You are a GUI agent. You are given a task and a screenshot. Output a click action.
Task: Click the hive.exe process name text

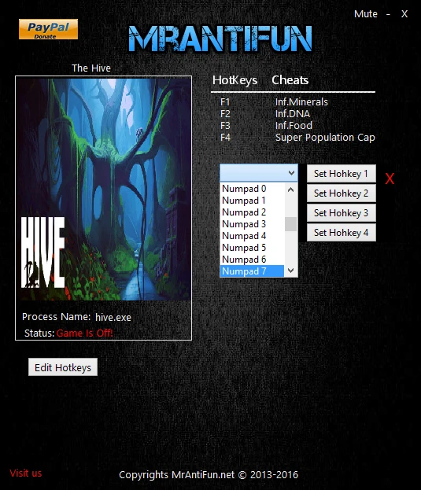(x=113, y=317)
